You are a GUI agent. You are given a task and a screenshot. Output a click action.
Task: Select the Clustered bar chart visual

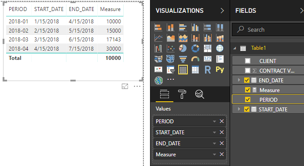click(183, 27)
